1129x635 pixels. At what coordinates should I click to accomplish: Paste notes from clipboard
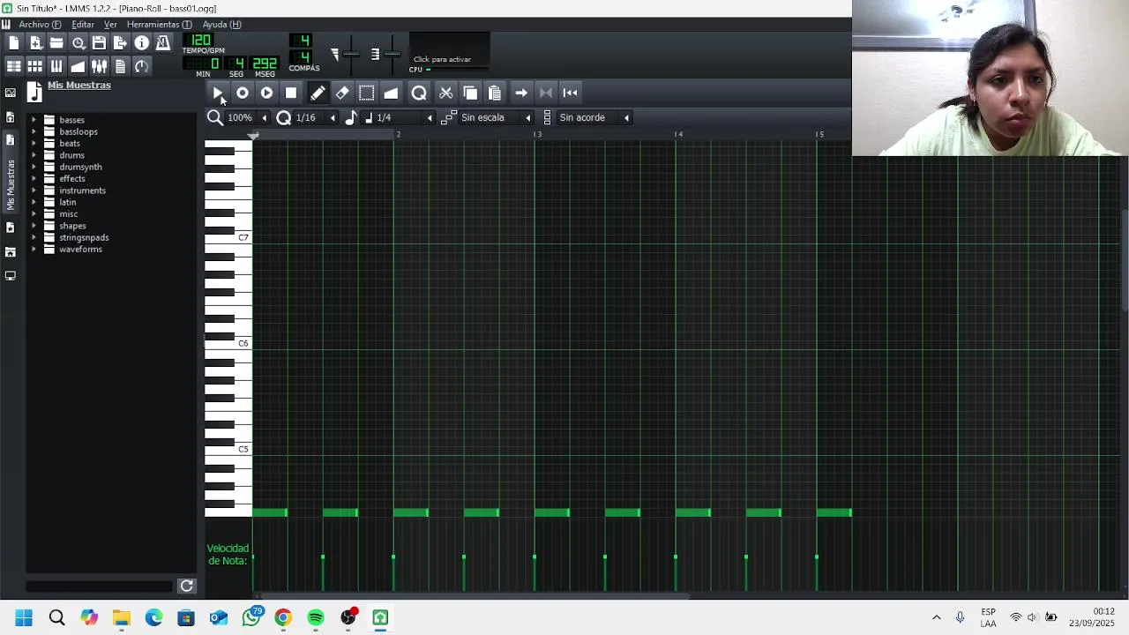click(x=495, y=93)
